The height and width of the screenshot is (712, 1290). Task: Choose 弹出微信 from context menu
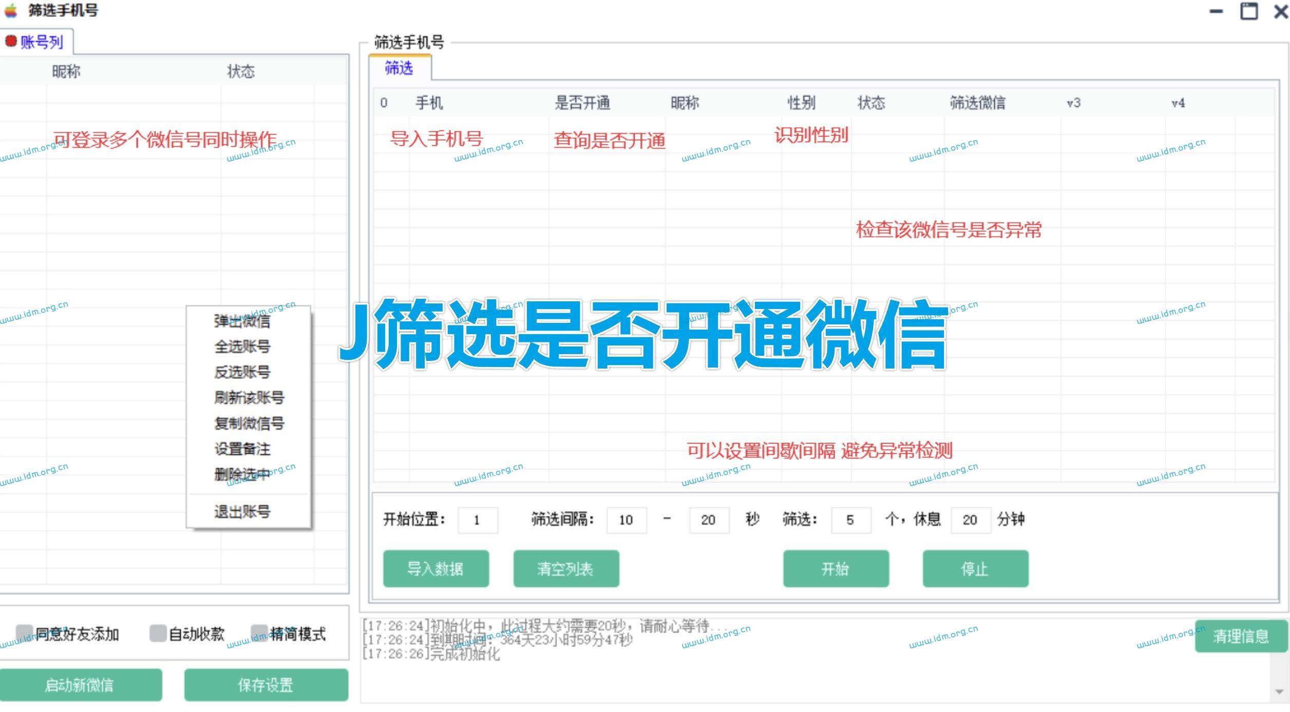click(242, 321)
